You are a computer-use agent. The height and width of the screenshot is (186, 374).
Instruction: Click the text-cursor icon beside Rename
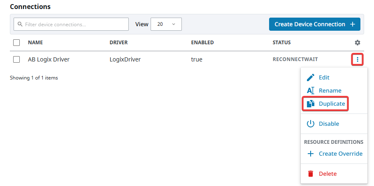point(311,91)
